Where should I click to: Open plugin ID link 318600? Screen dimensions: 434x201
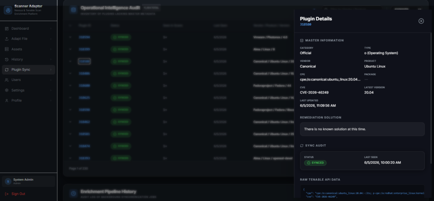point(84,86)
